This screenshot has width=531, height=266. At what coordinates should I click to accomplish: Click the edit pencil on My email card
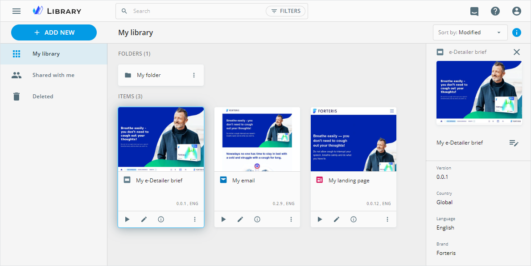pos(240,219)
